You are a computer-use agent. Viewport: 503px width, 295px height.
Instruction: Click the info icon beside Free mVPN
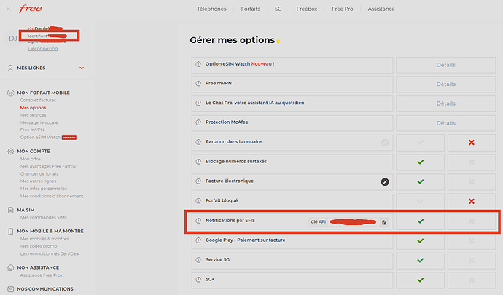pyautogui.click(x=198, y=84)
